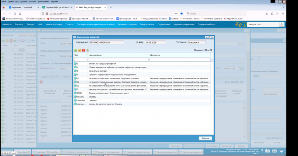298x156 pixels.
Task: Refresh the conclusions list
Action: 88,50
